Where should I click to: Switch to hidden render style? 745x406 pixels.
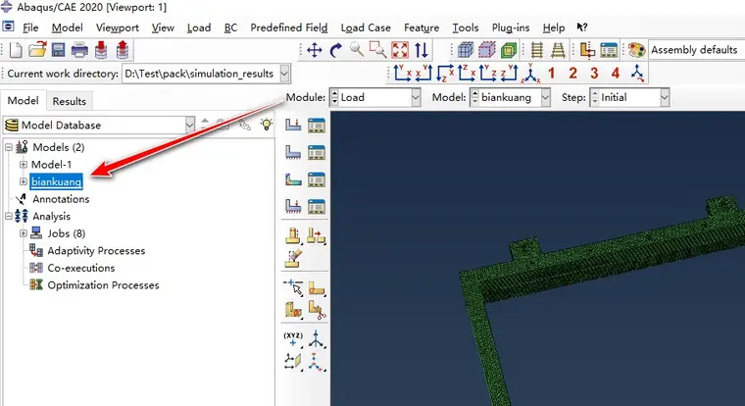(487, 50)
